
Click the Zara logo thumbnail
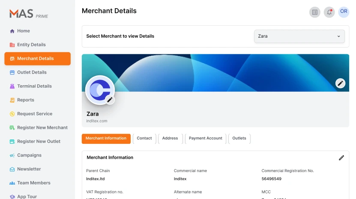[x=99, y=90]
